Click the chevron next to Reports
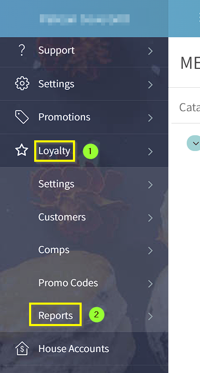Screen dimensions: 200x373 coord(151,317)
